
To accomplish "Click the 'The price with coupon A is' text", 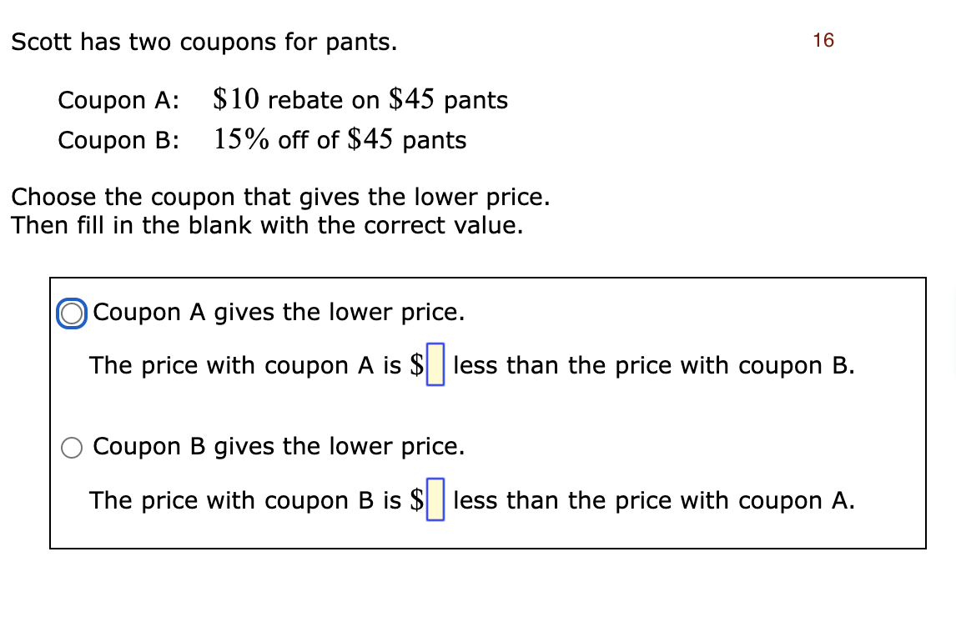I will [245, 366].
